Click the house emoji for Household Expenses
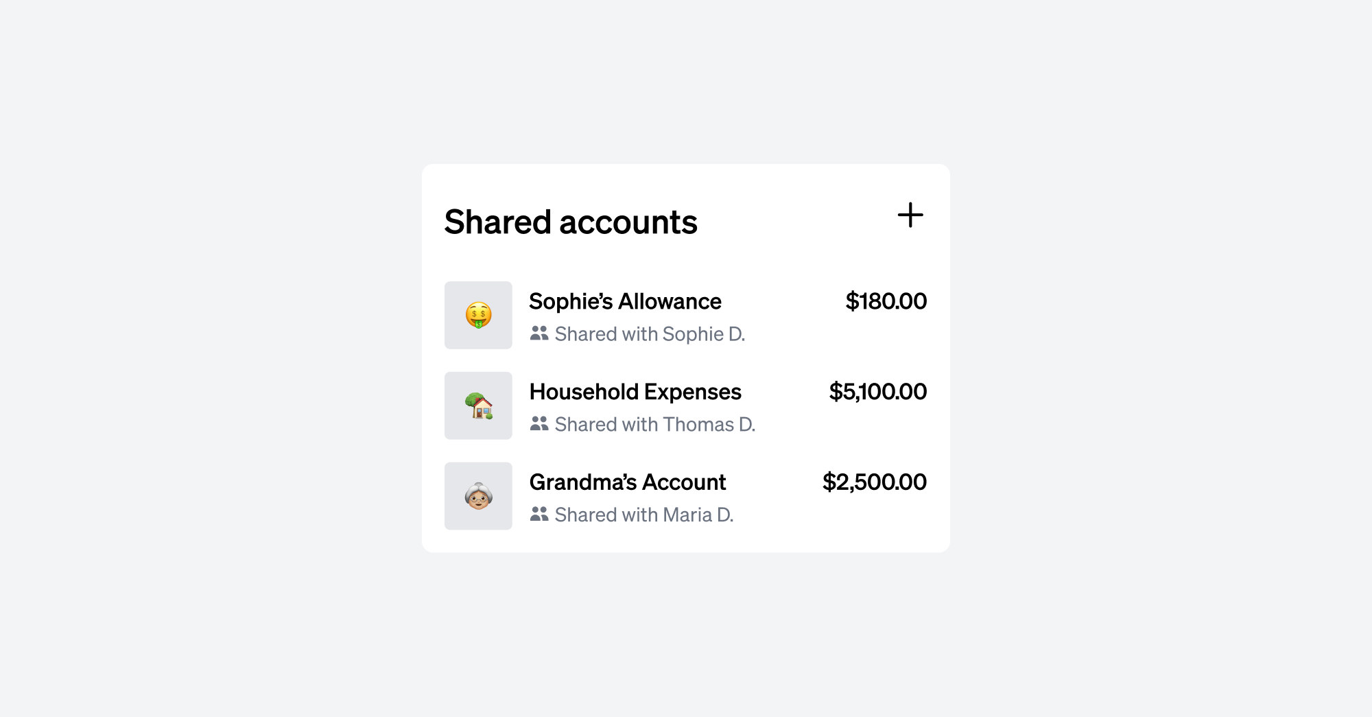The height and width of the screenshot is (717, 1372). 478,405
